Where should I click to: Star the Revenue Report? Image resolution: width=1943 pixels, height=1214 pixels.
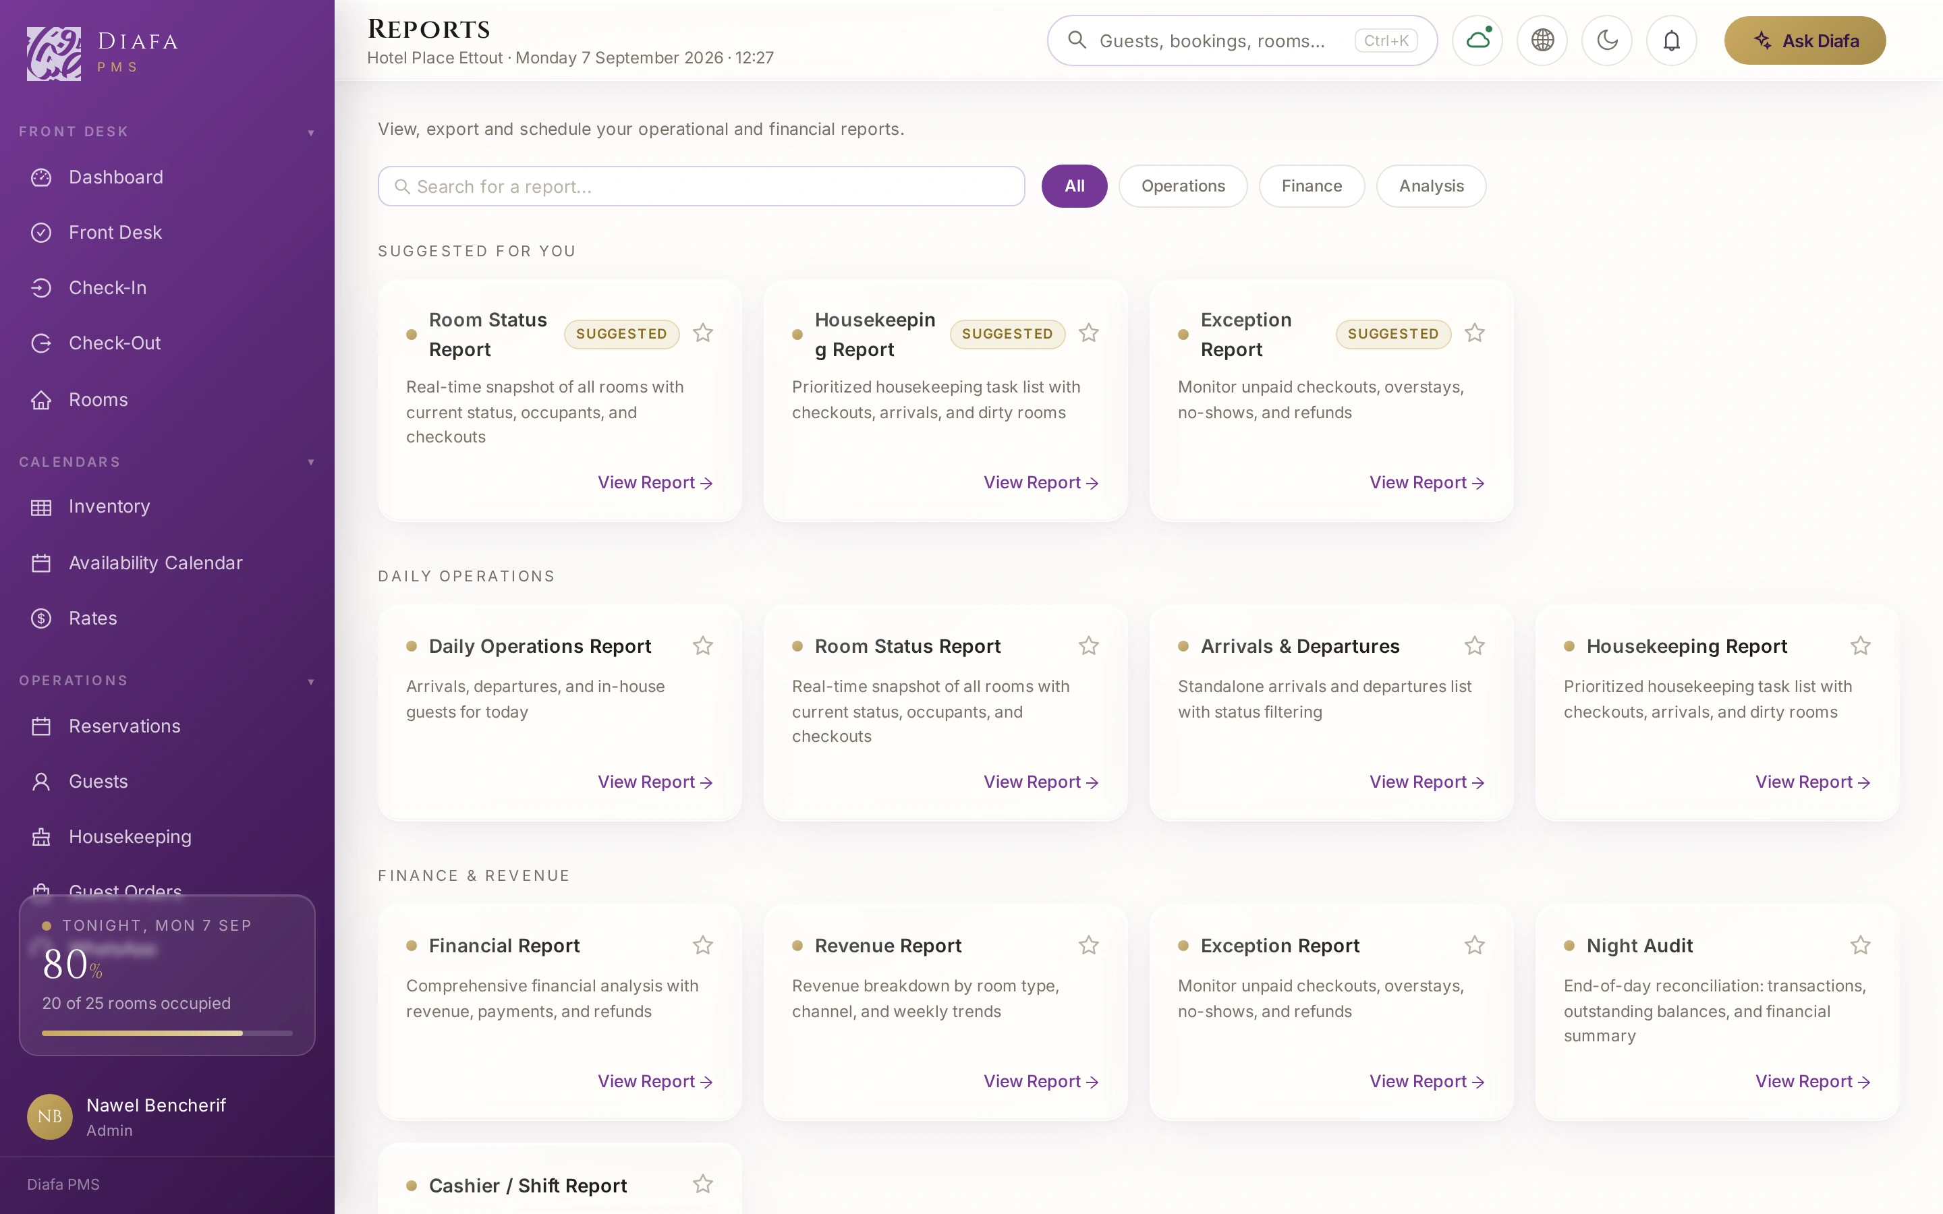(x=1089, y=946)
